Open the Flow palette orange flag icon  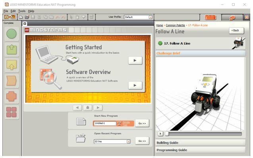pos(12,81)
